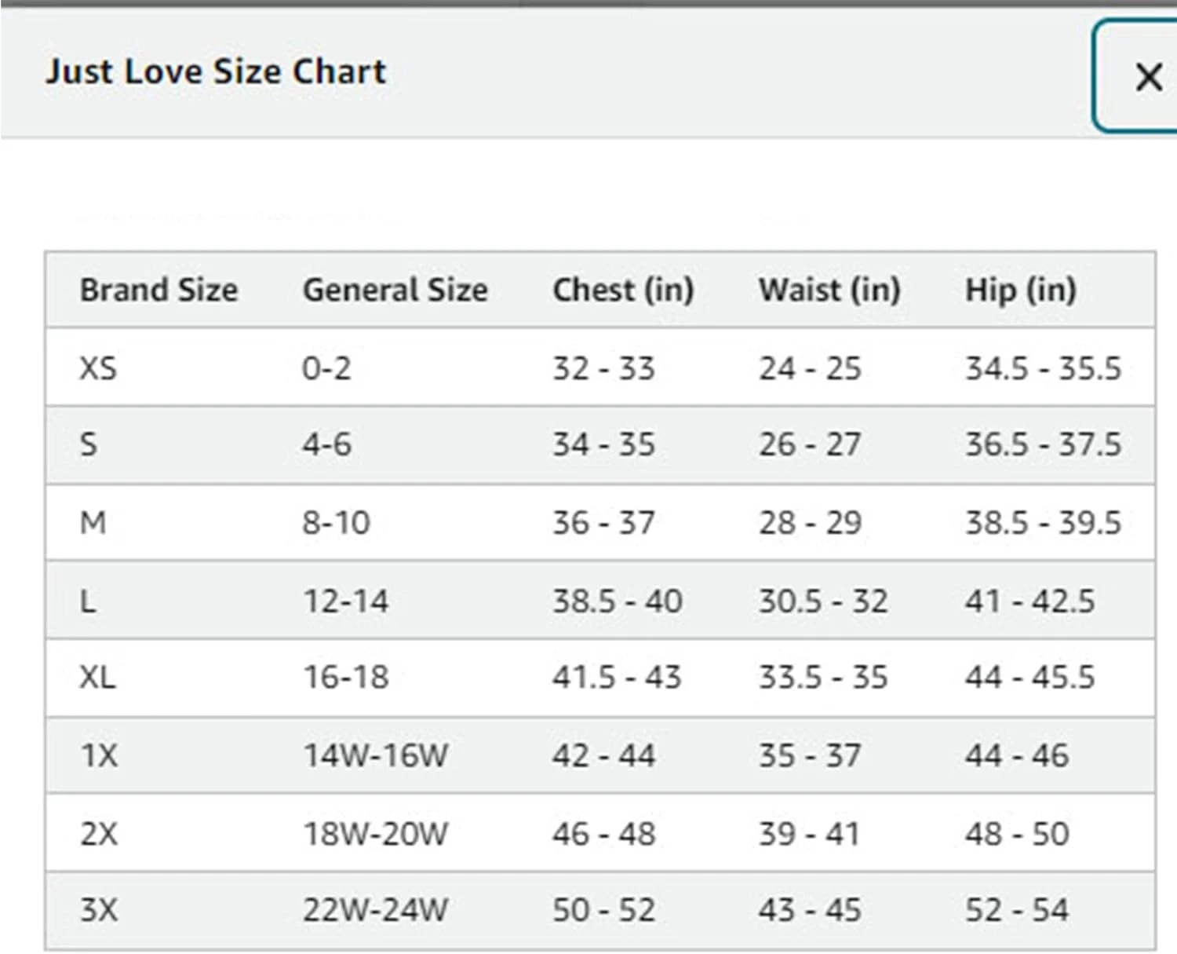This screenshot has height=954, width=1177.
Task: Click the 3X brand size cell
Action: pyautogui.click(x=99, y=910)
